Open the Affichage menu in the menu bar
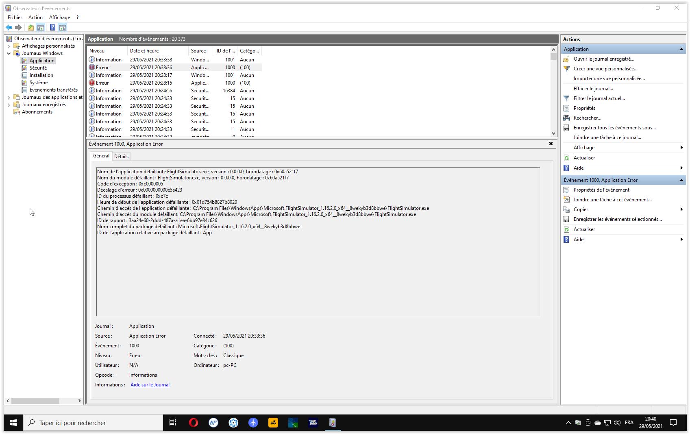690x434 pixels. pos(59,17)
